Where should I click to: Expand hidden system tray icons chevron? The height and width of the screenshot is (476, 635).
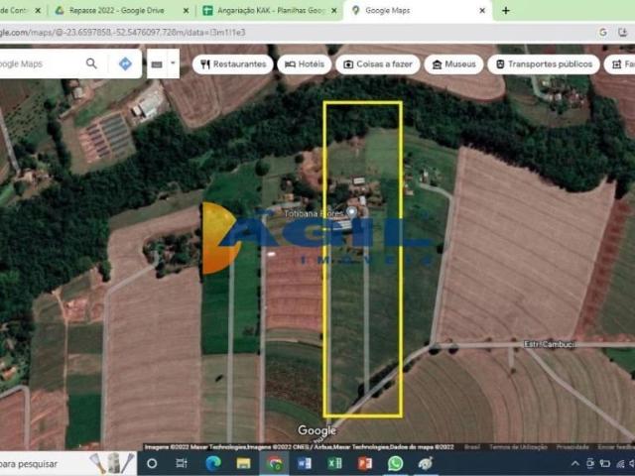575,464
